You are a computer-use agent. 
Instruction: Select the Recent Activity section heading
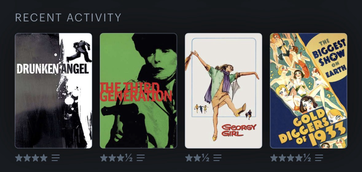(x=68, y=18)
